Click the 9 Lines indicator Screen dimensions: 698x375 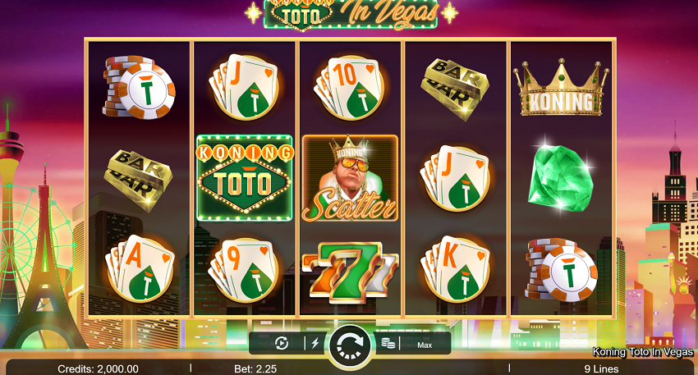(x=601, y=368)
